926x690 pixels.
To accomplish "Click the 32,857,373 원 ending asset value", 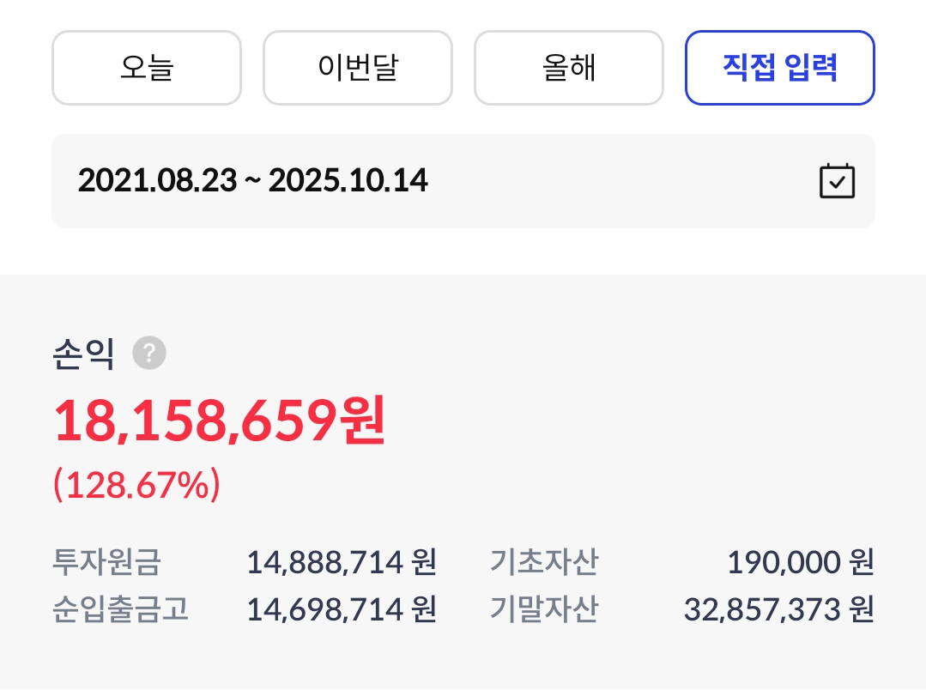I will pyautogui.click(x=778, y=610).
